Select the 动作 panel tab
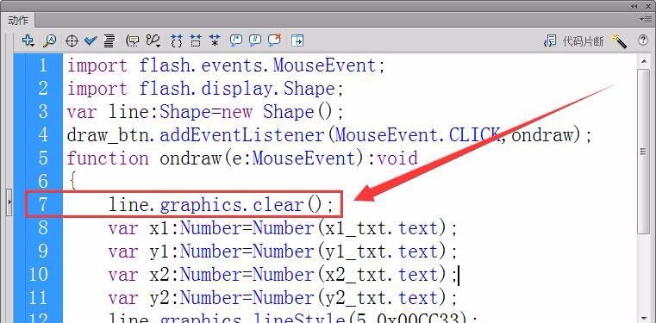This screenshot has height=323, width=656. pyautogui.click(x=18, y=20)
